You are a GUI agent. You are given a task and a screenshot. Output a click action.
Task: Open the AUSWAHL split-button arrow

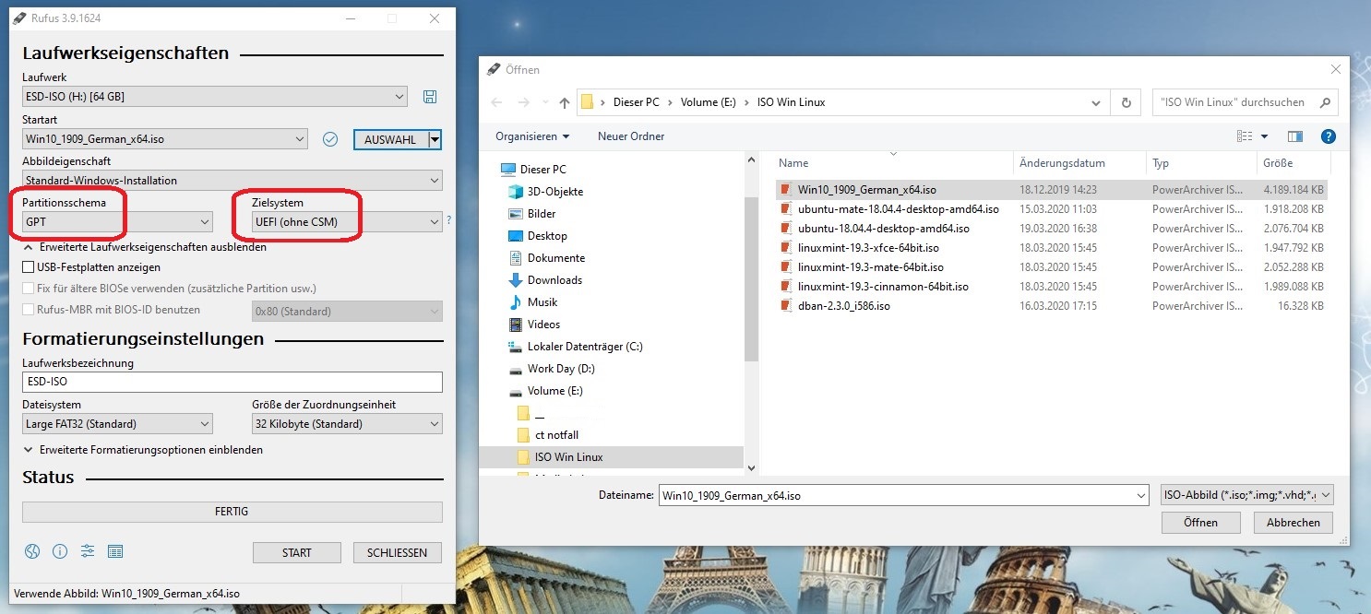point(435,139)
